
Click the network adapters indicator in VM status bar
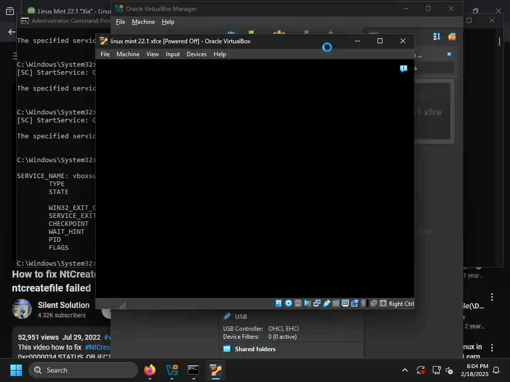[x=317, y=303]
